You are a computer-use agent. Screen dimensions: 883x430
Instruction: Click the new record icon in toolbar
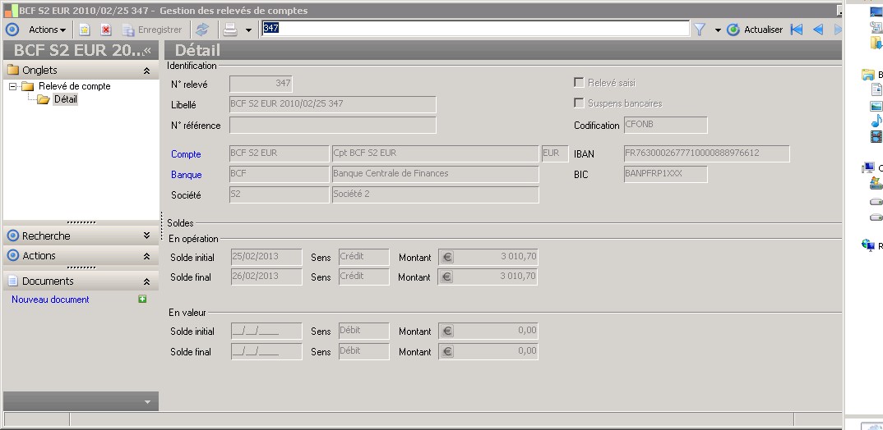point(85,30)
